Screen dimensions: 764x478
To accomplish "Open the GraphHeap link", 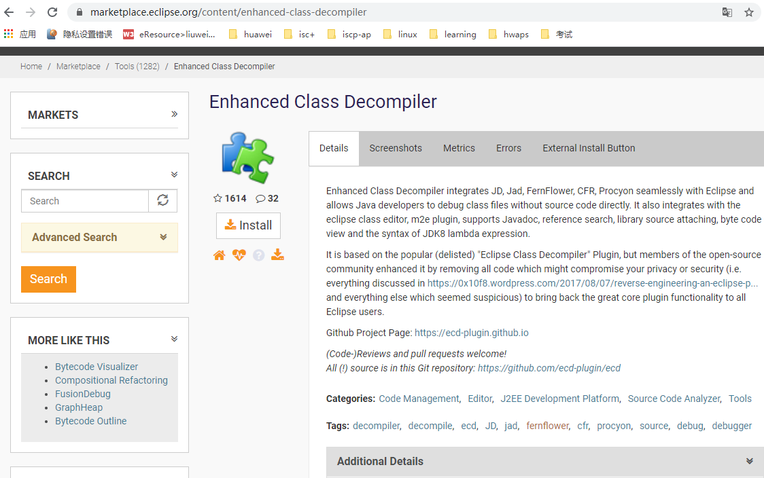I will 79,407.
